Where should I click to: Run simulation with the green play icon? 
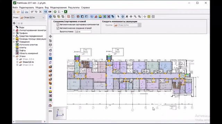(55, 12)
